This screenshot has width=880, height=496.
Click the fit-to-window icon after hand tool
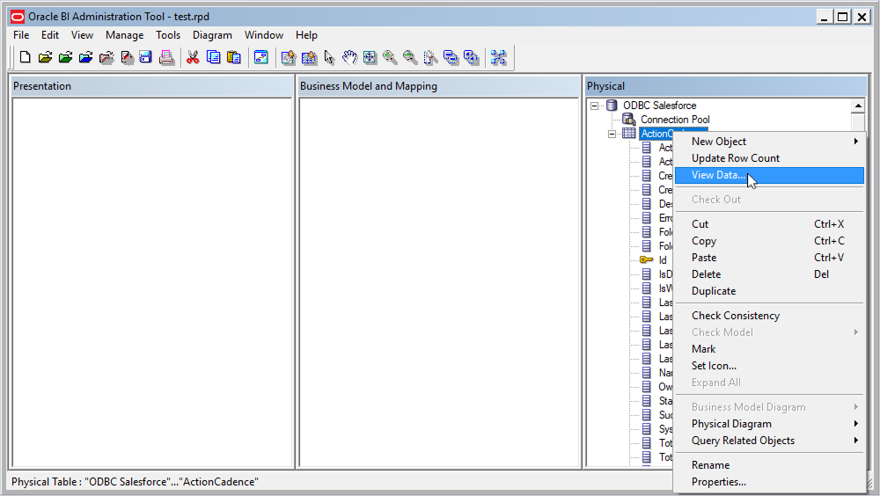370,57
